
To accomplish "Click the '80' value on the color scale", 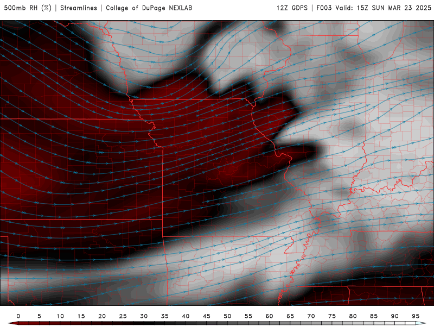I will (x=353, y=316).
